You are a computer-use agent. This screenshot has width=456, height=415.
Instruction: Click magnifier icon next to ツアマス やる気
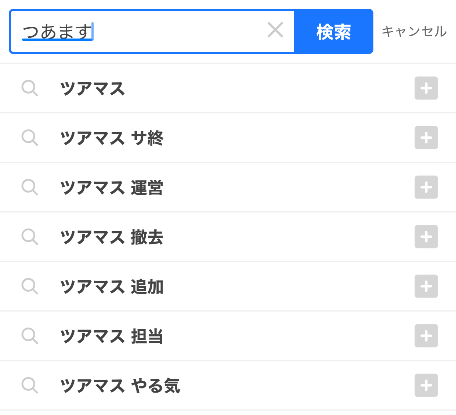pos(30,386)
